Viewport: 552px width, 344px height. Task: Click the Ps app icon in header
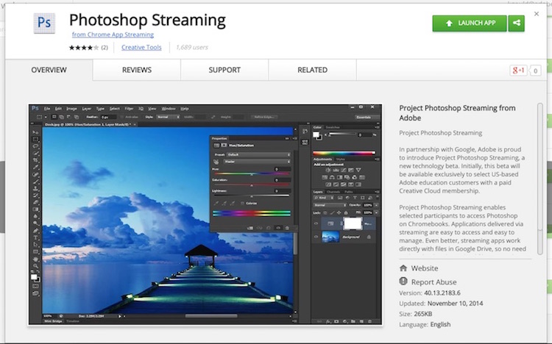[x=44, y=24]
